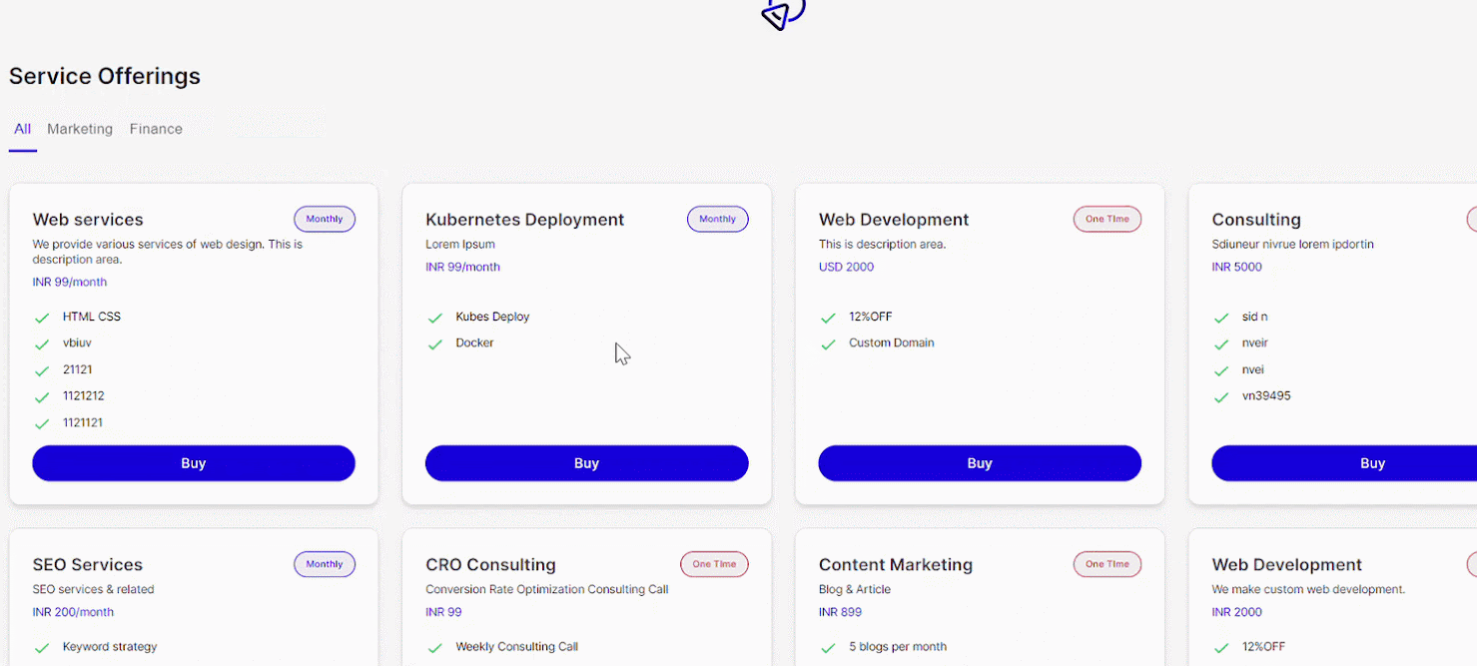Click the checkmark beside Weekly Consulting Call
The image size is (1477, 666).
pyautogui.click(x=434, y=647)
